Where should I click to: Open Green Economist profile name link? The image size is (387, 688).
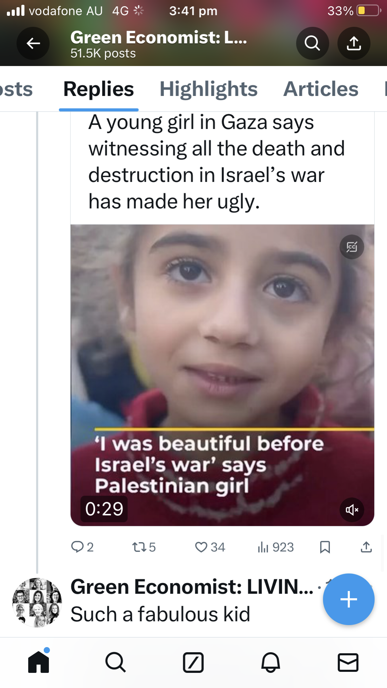[191, 587]
